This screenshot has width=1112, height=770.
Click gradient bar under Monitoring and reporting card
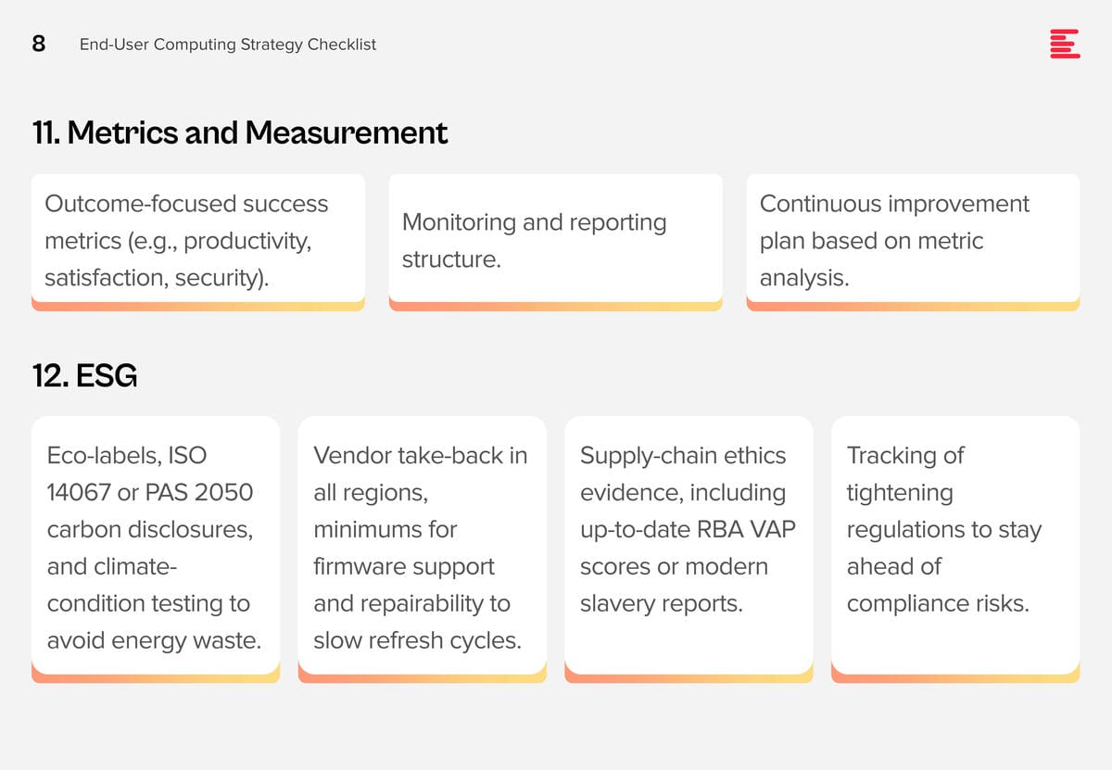(556, 306)
